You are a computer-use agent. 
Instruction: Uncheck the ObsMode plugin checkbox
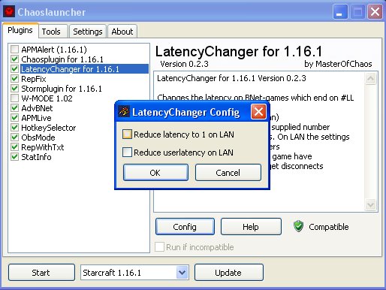pyautogui.click(x=14, y=137)
